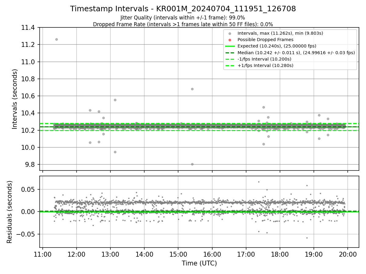
Task: Click legend entry 'Expected (10.240s), (25.00000 fps)'
Action: tap(277, 46)
